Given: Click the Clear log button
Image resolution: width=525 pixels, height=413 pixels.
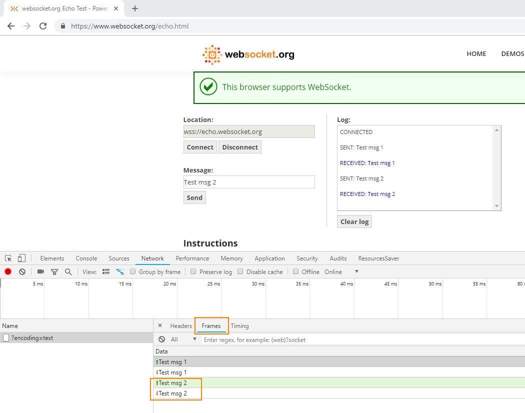Looking at the screenshot, I should pos(354,221).
